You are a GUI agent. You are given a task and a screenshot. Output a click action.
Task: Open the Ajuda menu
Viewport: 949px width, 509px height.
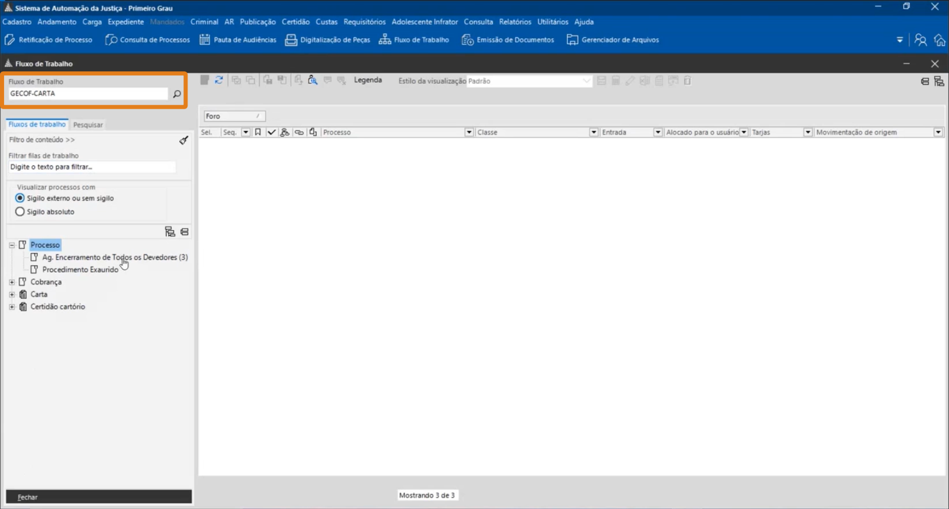tap(584, 22)
